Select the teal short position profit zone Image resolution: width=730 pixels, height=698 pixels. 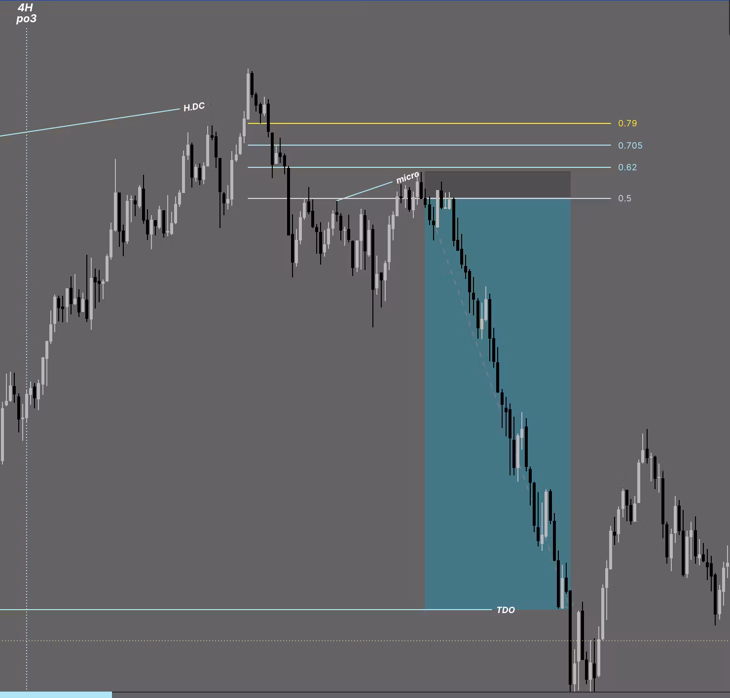498,404
